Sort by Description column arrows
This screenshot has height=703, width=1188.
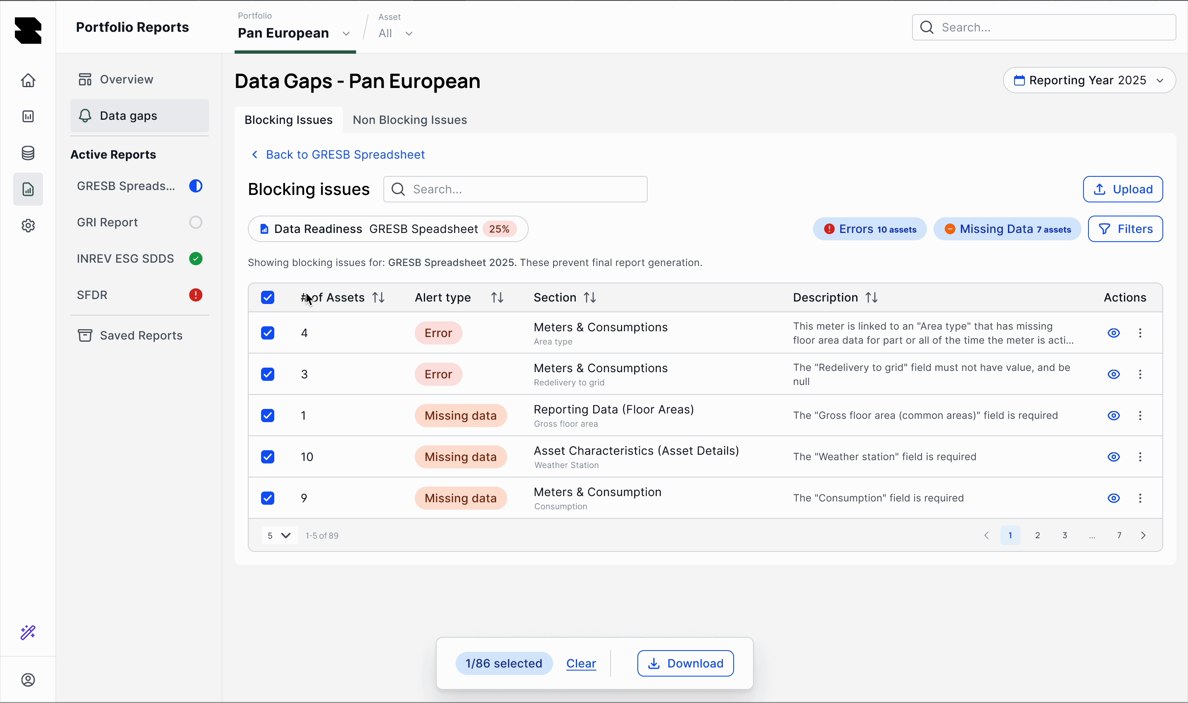[x=872, y=297]
